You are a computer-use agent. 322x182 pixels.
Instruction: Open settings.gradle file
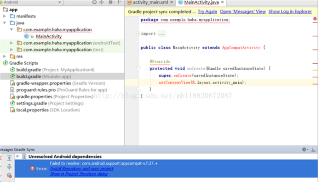pos(50,103)
